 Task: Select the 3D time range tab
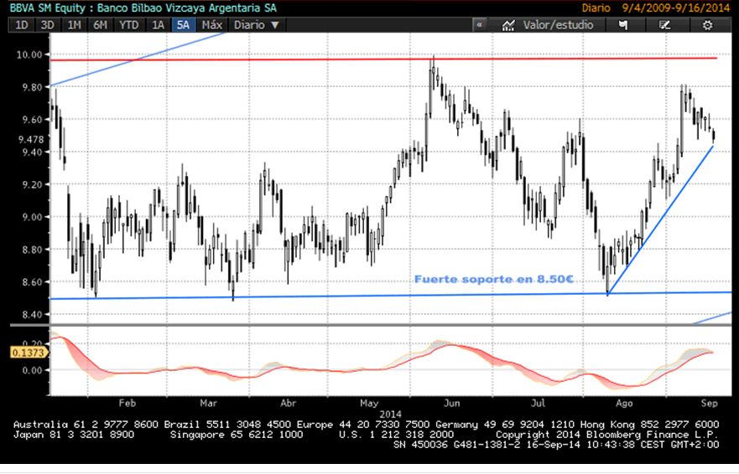click(47, 25)
